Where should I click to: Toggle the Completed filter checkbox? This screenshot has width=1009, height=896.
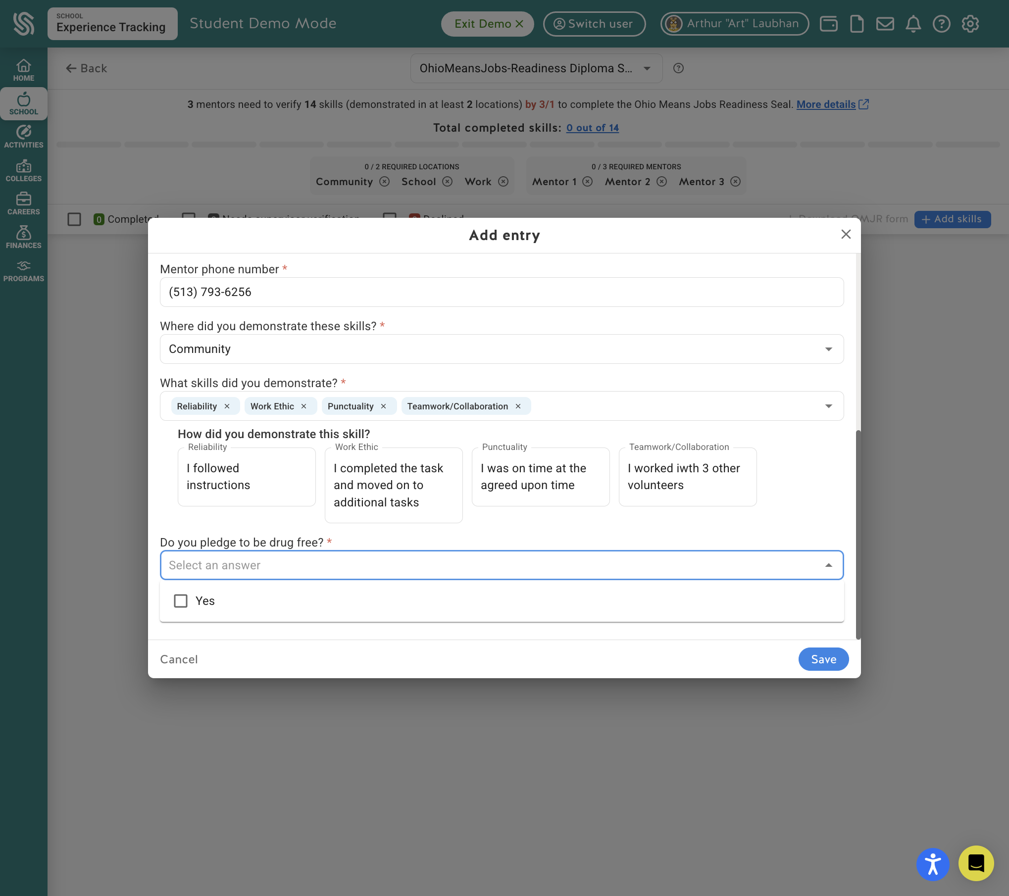pos(74,219)
